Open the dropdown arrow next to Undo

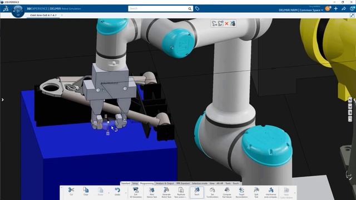click(x=126, y=193)
